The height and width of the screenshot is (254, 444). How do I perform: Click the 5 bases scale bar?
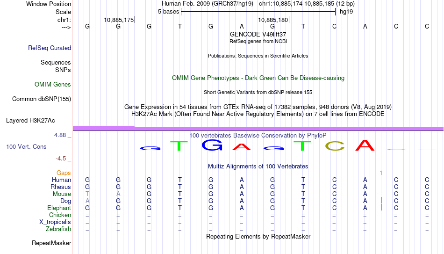click(x=258, y=12)
